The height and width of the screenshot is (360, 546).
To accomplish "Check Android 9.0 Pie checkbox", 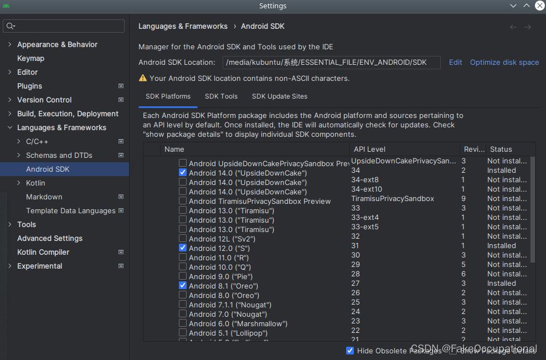I will coord(183,276).
